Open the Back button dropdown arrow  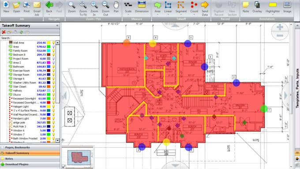point(49,15)
